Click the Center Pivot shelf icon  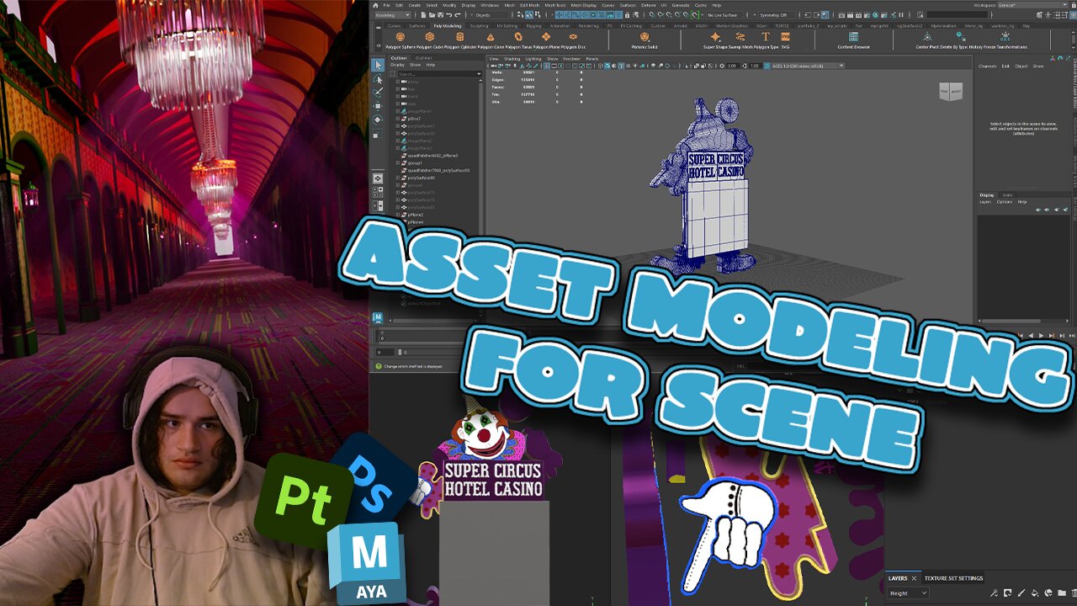927,36
